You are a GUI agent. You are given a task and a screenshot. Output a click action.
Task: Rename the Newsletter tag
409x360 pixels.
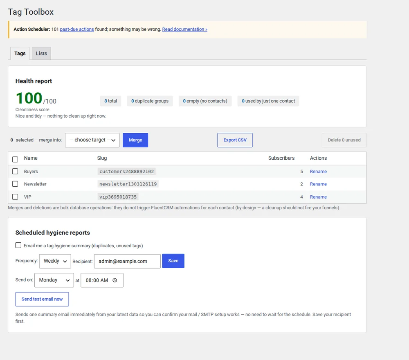[318, 184]
